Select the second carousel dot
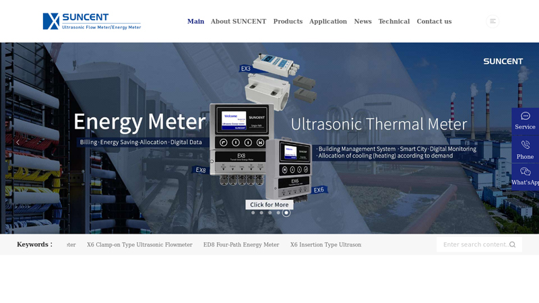539x303 pixels. 261,213
